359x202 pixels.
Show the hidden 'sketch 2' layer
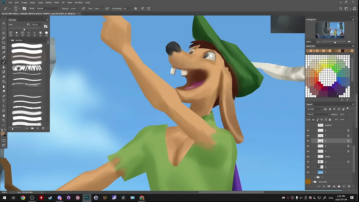(308, 125)
